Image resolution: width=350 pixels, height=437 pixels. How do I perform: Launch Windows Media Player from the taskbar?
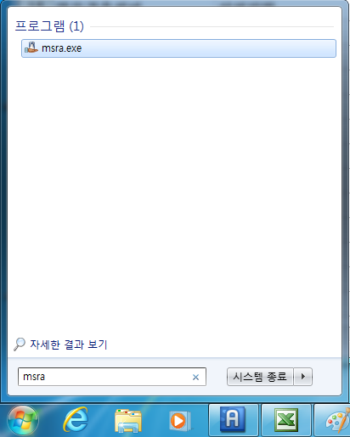(180, 421)
